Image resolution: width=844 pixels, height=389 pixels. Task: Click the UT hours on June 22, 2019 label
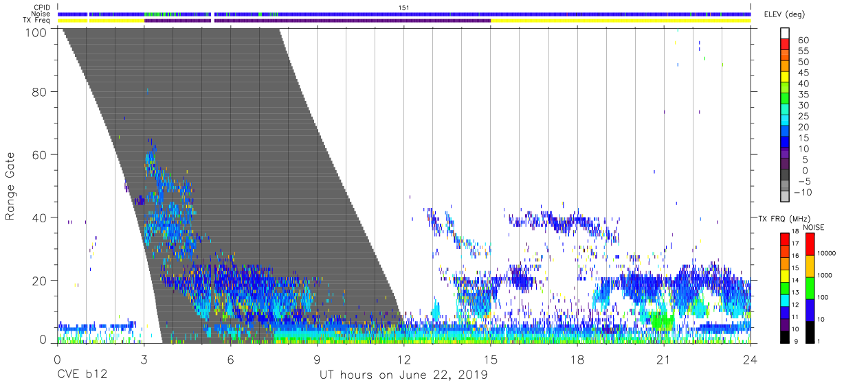[403, 375]
